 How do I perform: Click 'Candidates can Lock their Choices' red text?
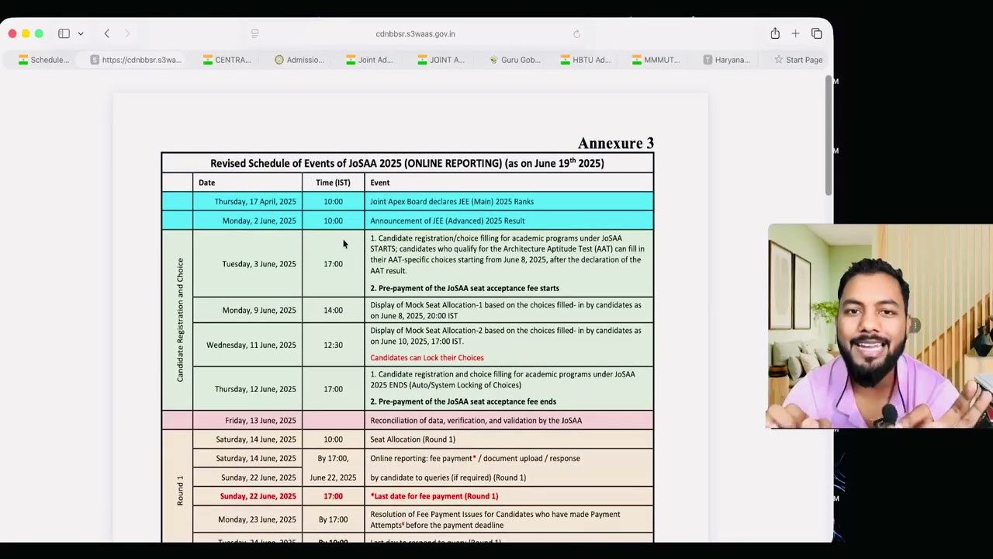tap(427, 358)
